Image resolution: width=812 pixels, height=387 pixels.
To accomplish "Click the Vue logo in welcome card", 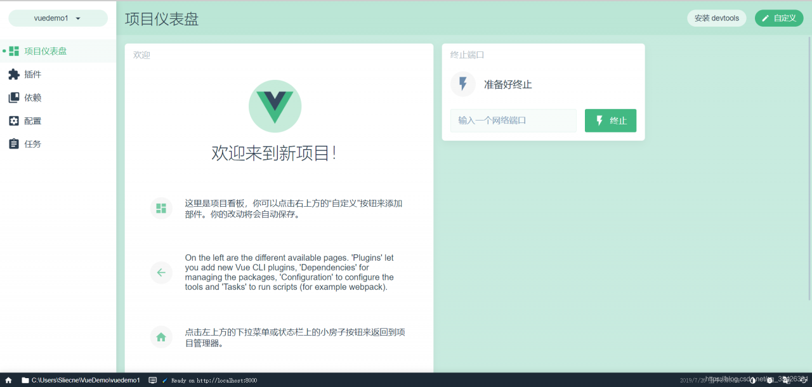I will tap(275, 106).
